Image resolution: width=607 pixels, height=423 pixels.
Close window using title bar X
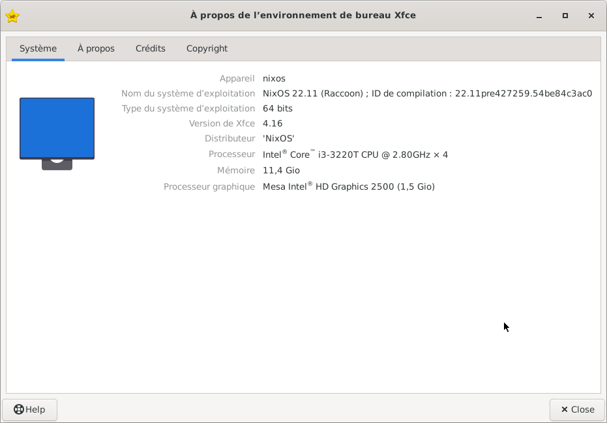(x=591, y=16)
